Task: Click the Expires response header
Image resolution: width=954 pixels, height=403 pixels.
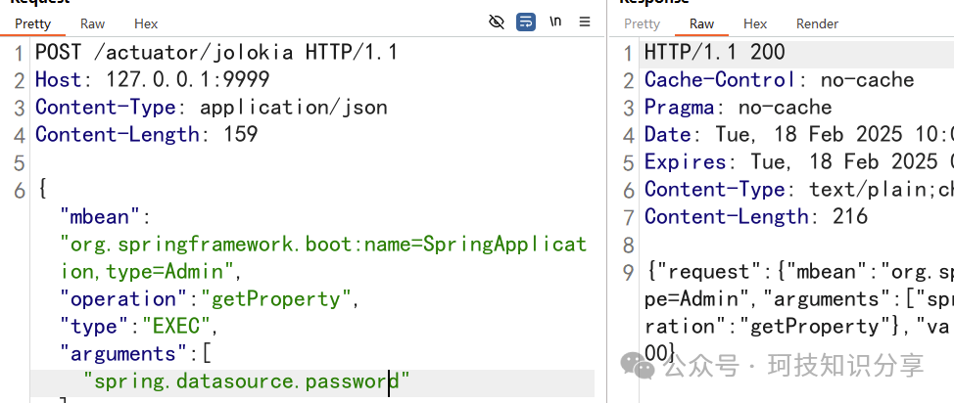Action: (x=799, y=161)
